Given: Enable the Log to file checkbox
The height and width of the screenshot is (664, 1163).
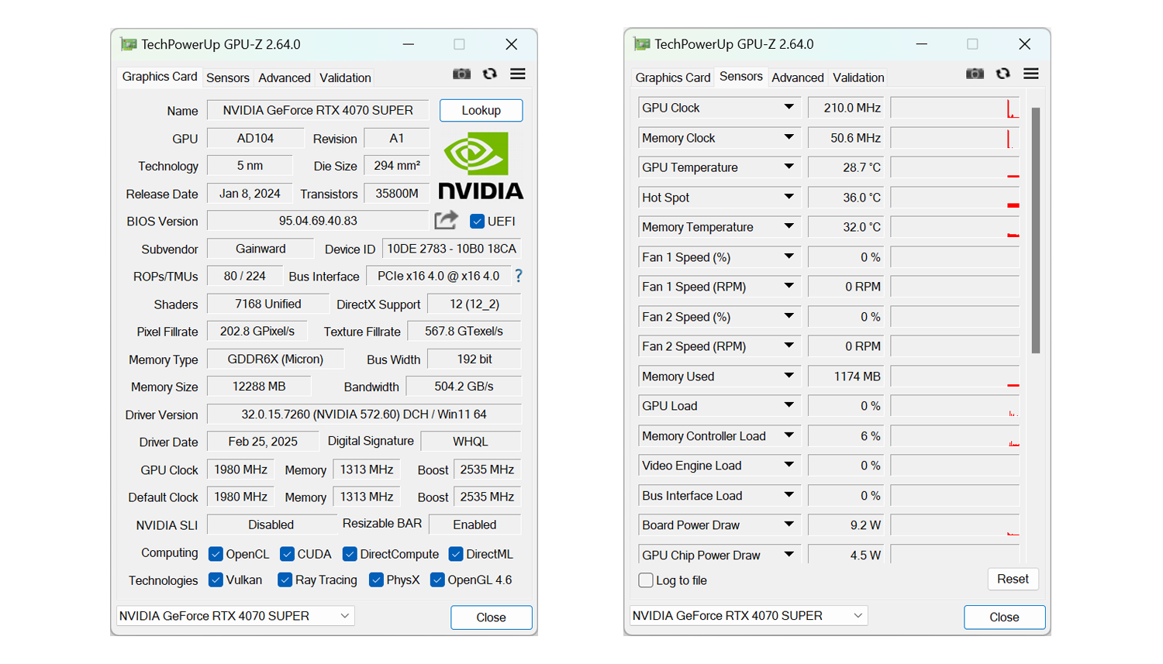Looking at the screenshot, I should [646, 580].
